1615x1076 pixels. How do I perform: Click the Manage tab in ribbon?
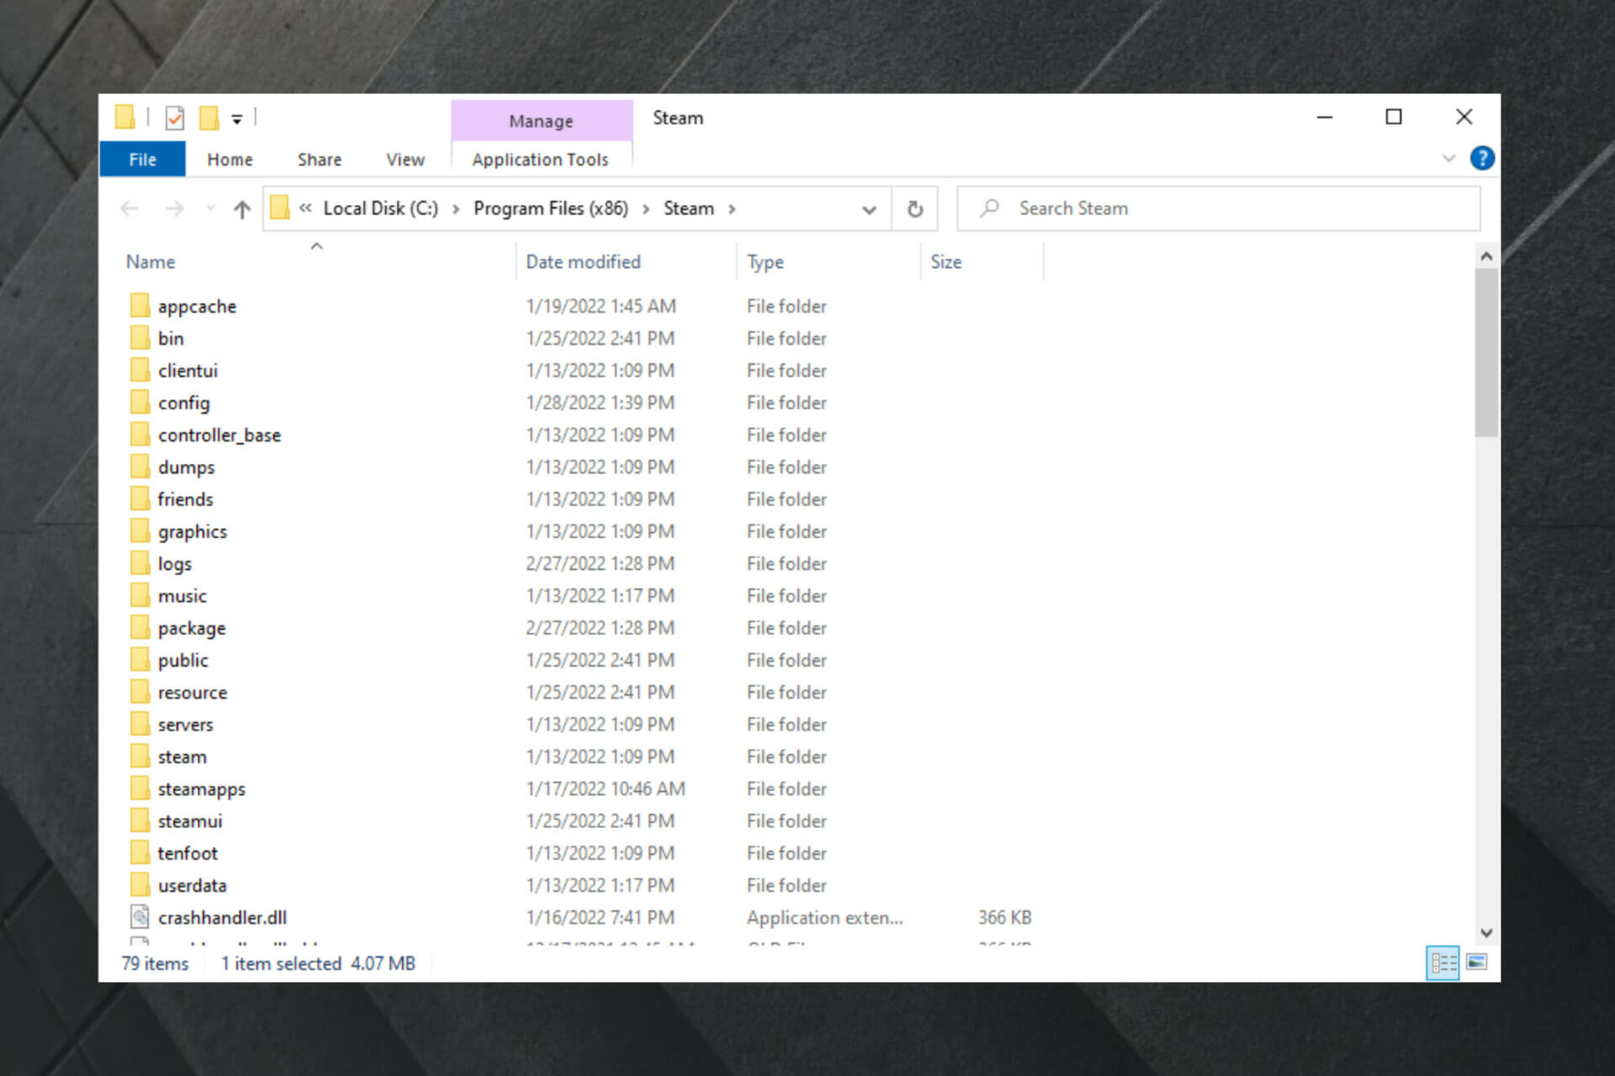pos(537,119)
